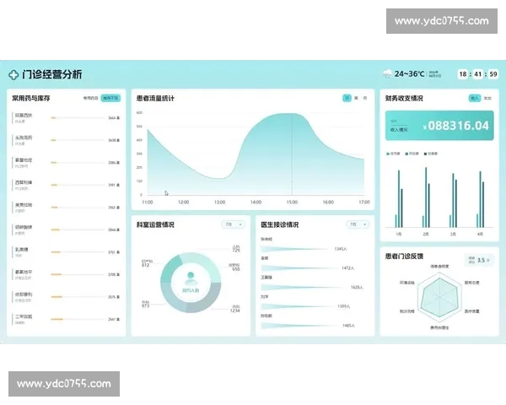Click the 常用药与库存 panel heading
This screenshot has height=405, width=506.
point(31,98)
